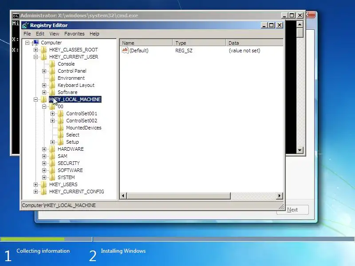
Task: Click the ControlSet001 folder icon
Action: tap(61, 113)
